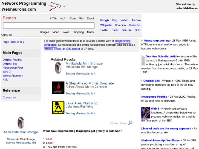The width and height of the screenshot is (199, 149).
Task: Open the Wikipedia search link
Action: 106,25
